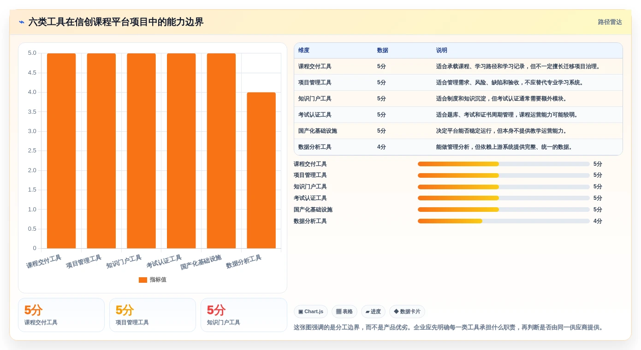
Task: Click the 项目管理工具 progress bar
Action: (x=504, y=175)
